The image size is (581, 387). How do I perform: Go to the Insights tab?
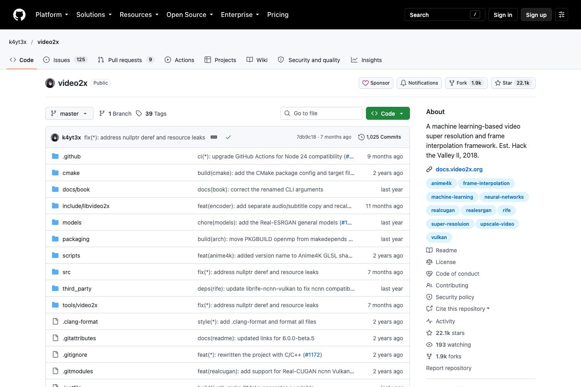(366, 60)
